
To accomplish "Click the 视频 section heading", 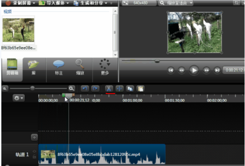I will pyautogui.click(x=8, y=12).
